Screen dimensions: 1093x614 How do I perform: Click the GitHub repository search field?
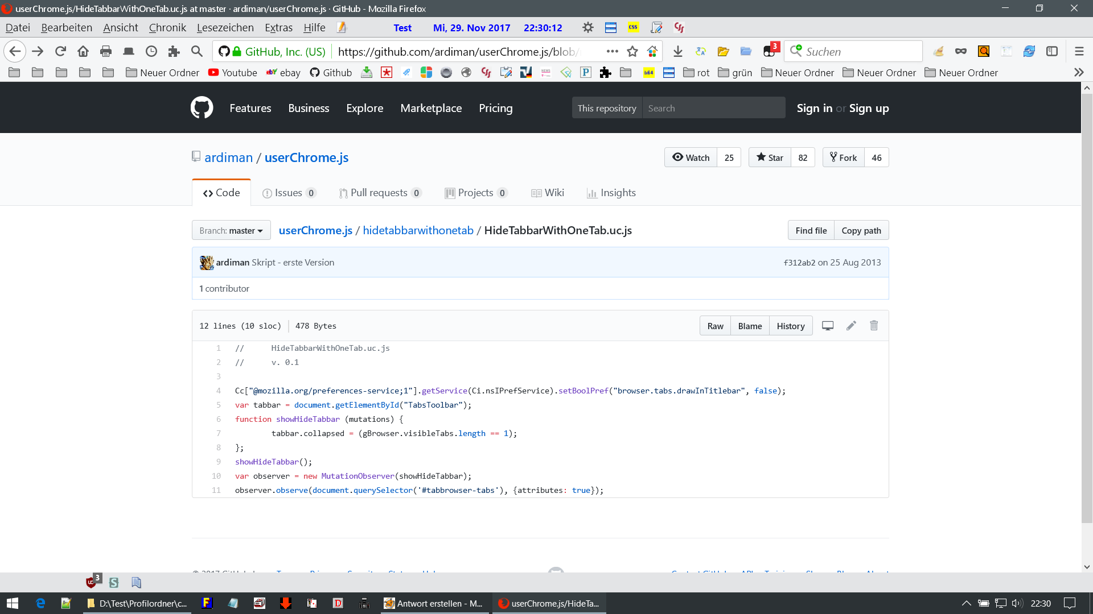713,108
